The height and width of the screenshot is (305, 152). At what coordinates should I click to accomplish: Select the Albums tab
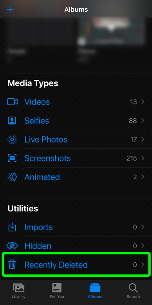(95, 291)
